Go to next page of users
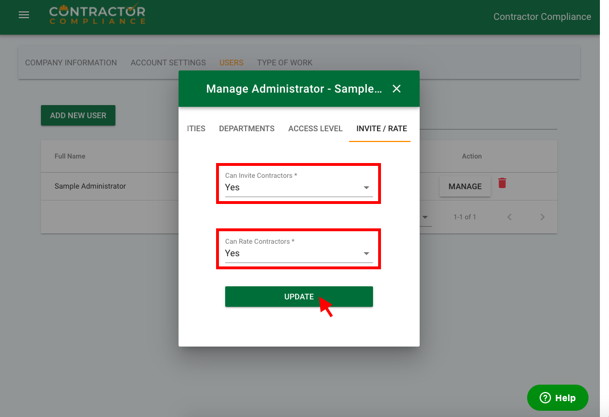609x417 pixels. [x=542, y=217]
